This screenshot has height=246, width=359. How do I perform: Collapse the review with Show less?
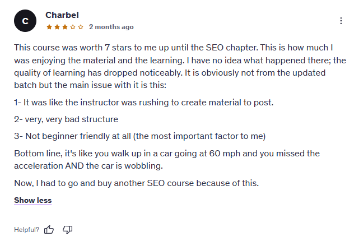32,200
